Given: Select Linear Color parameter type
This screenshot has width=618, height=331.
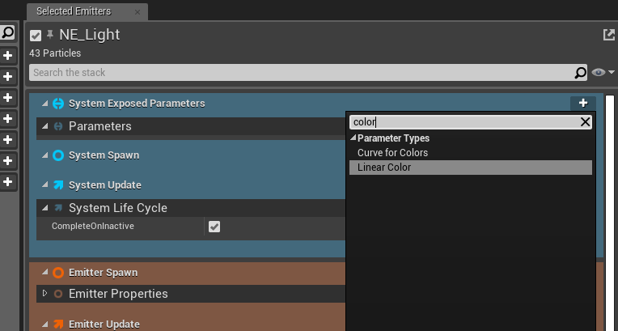Looking at the screenshot, I should click(x=384, y=168).
